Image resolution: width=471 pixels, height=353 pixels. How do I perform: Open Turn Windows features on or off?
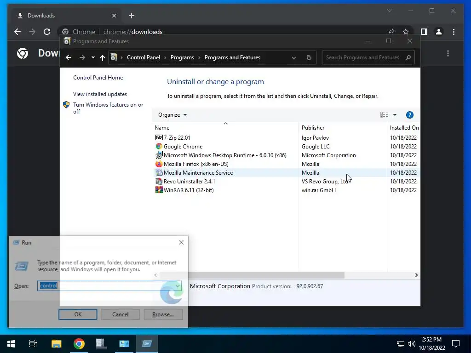(x=108, y=108)
